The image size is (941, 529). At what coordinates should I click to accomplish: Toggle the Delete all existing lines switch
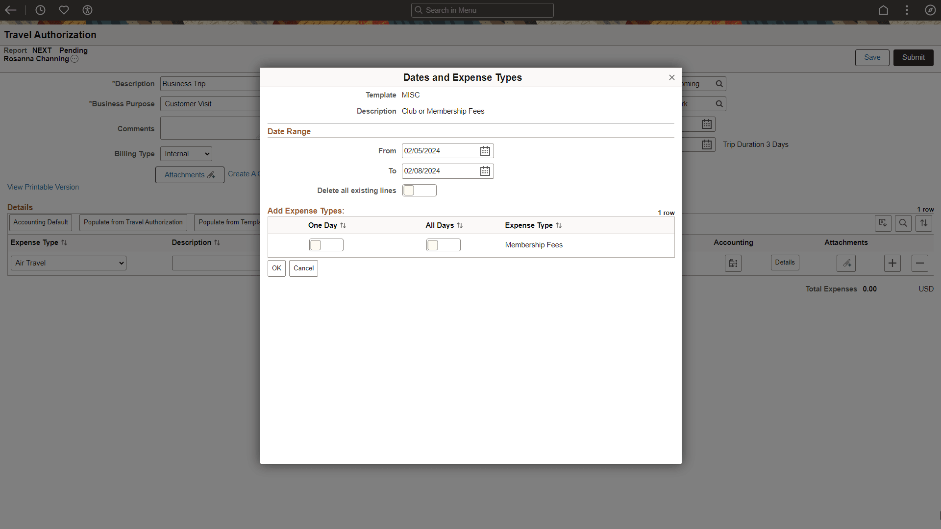click(x=419, y=191)
